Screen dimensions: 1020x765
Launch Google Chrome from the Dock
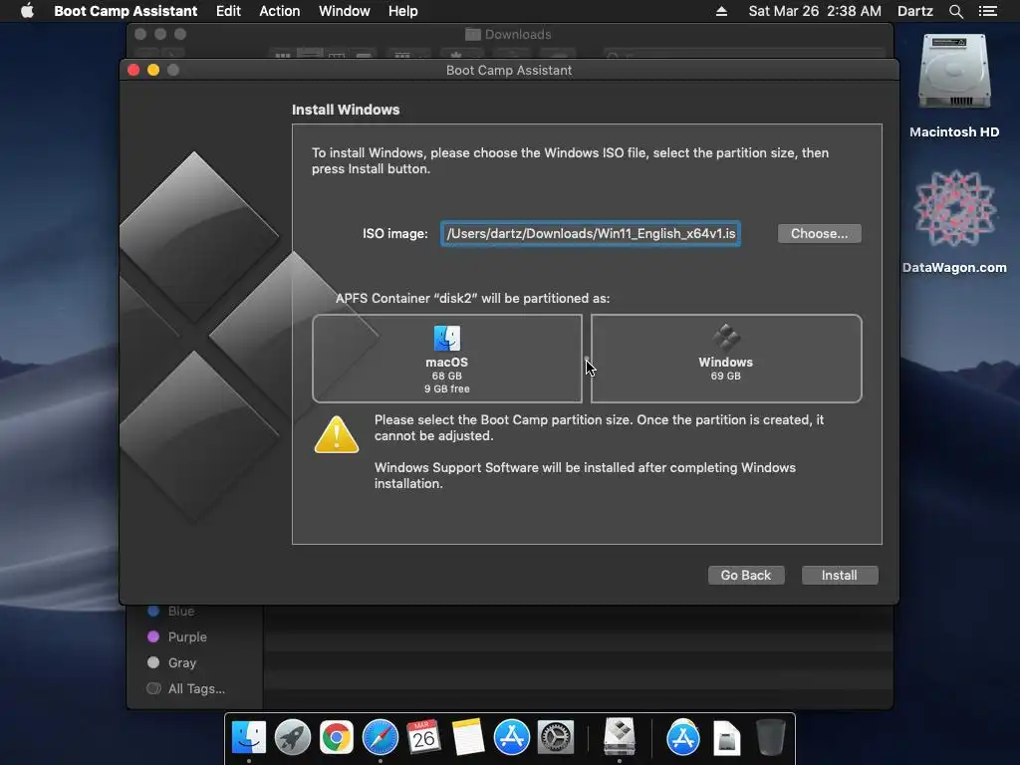(x=337, y=738)
